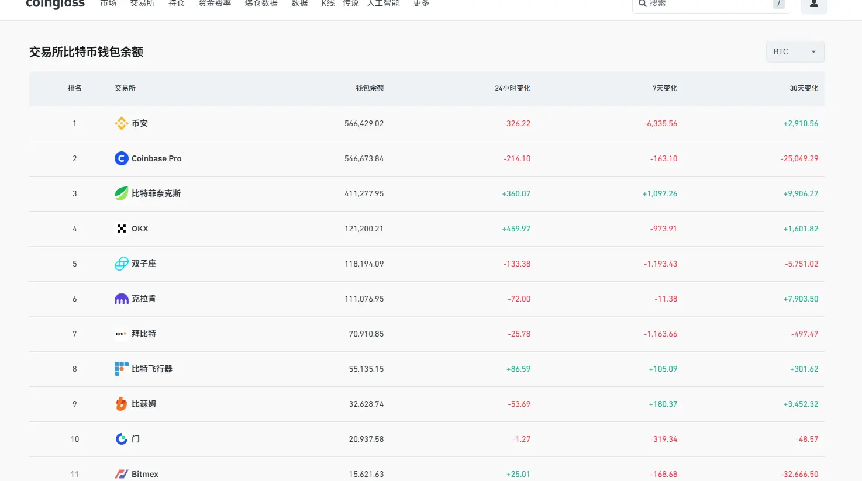
Task: Click the logo icon beside 双子座
Action: pos(122,264)
